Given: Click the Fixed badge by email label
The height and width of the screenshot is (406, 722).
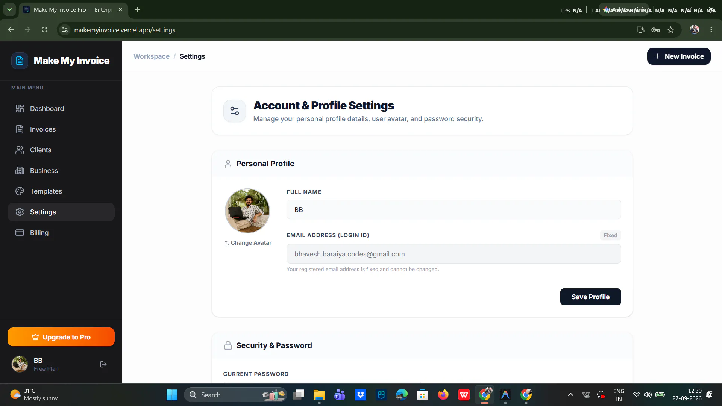Looking at the screenshot, I should click(x=610, y=235).
